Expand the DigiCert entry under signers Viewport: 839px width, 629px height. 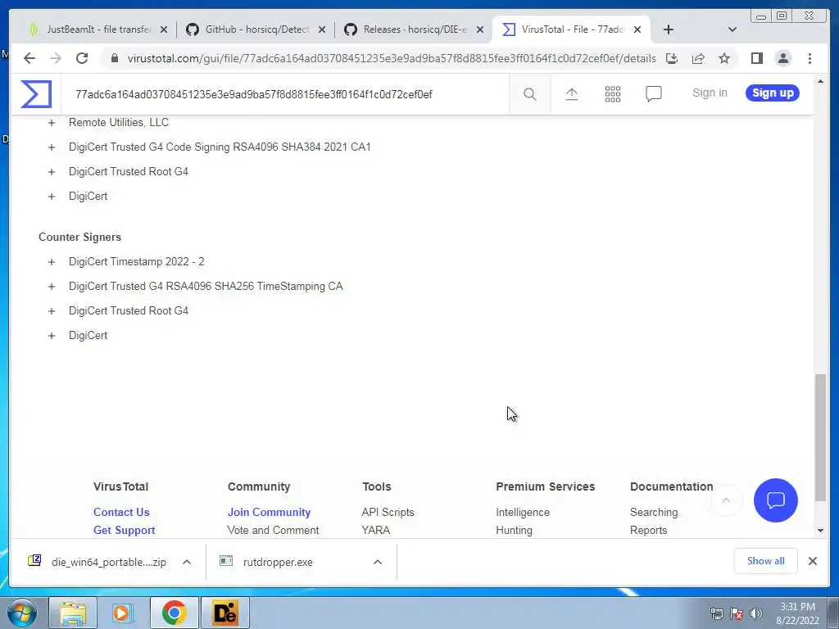coord(52,197)
